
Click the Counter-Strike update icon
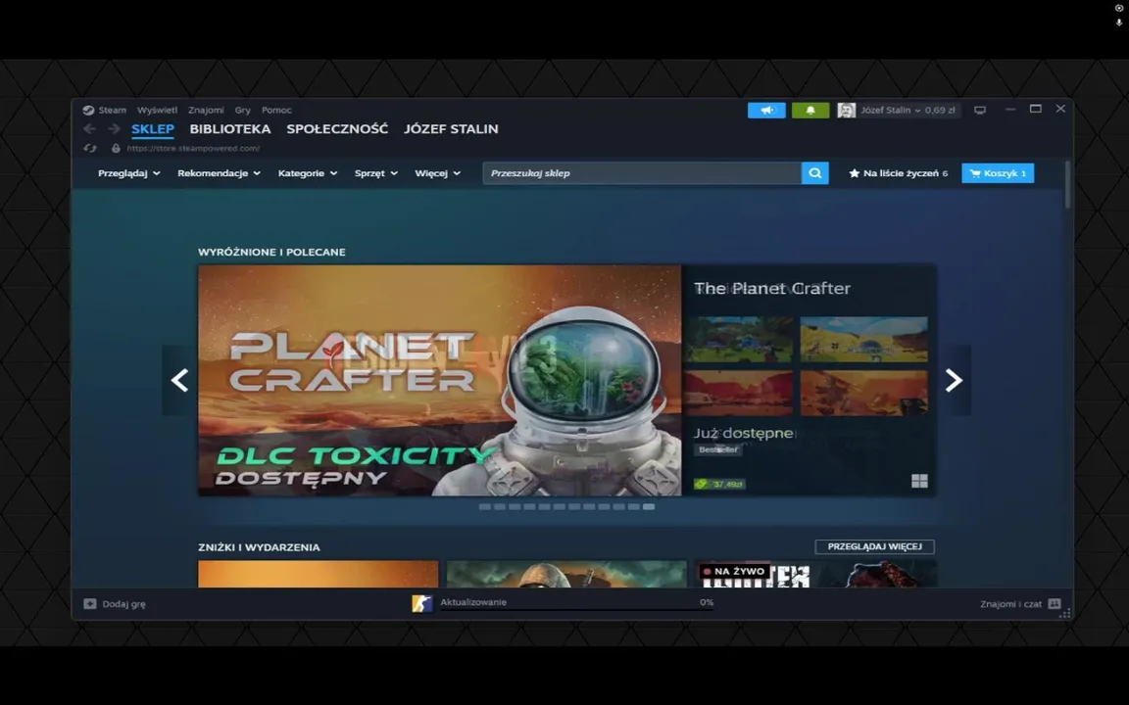pyautogui.click(x=422, y=603)
